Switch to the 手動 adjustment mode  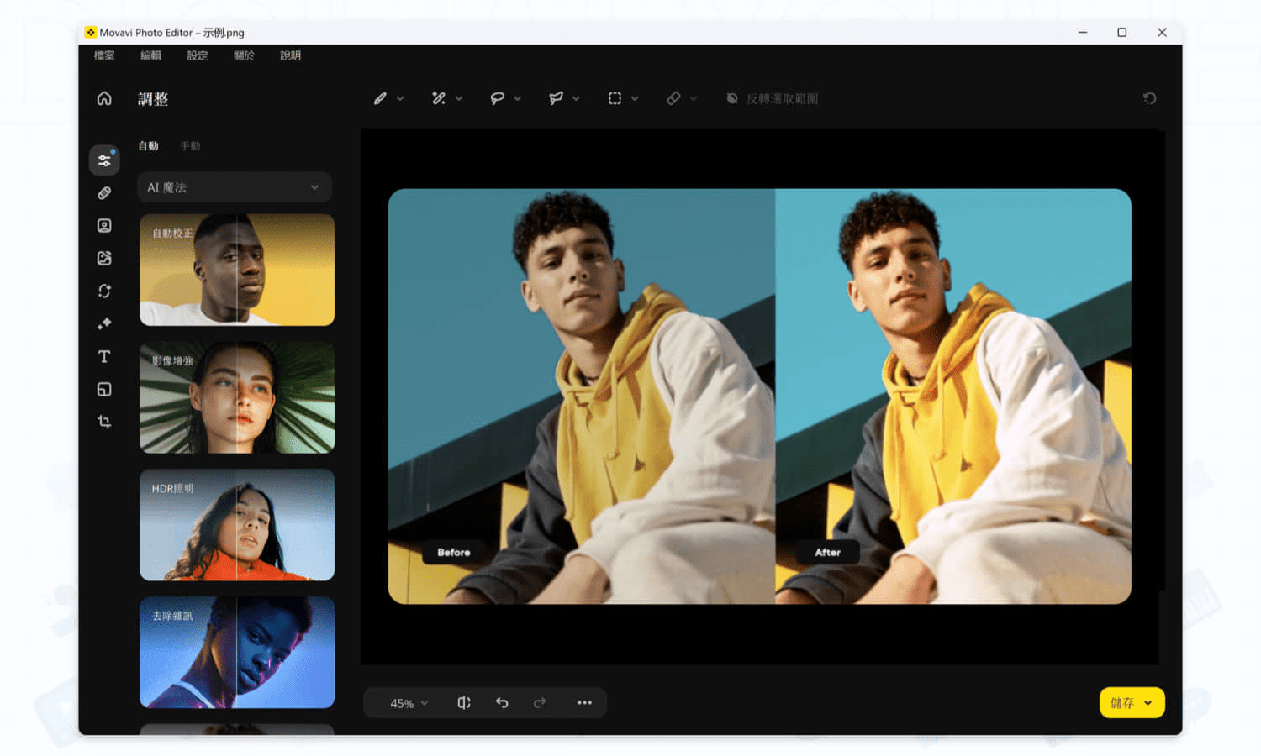(191, 145)
